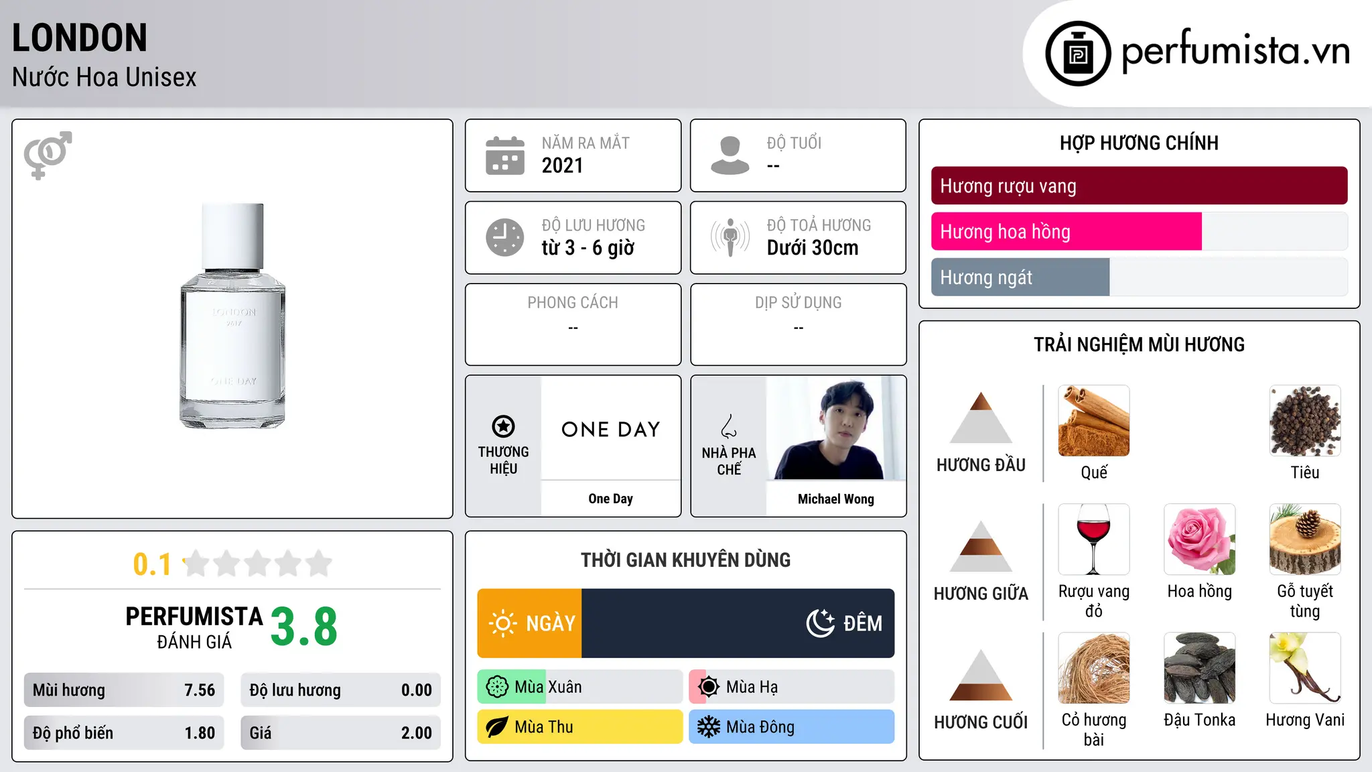
Task: Click the 0.1 user rating value
Action: [152, 564]
